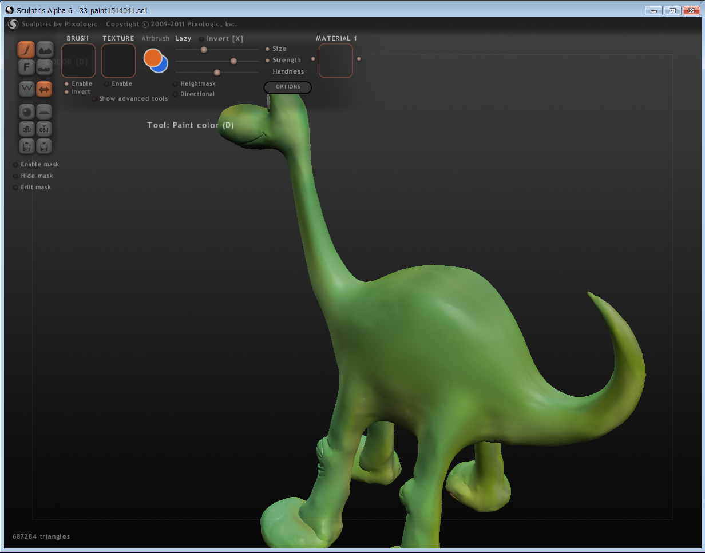The height and width of the screenshot is (553, 705).
Task: Click the Export OBJ icon
Action: tap(45, 129)
